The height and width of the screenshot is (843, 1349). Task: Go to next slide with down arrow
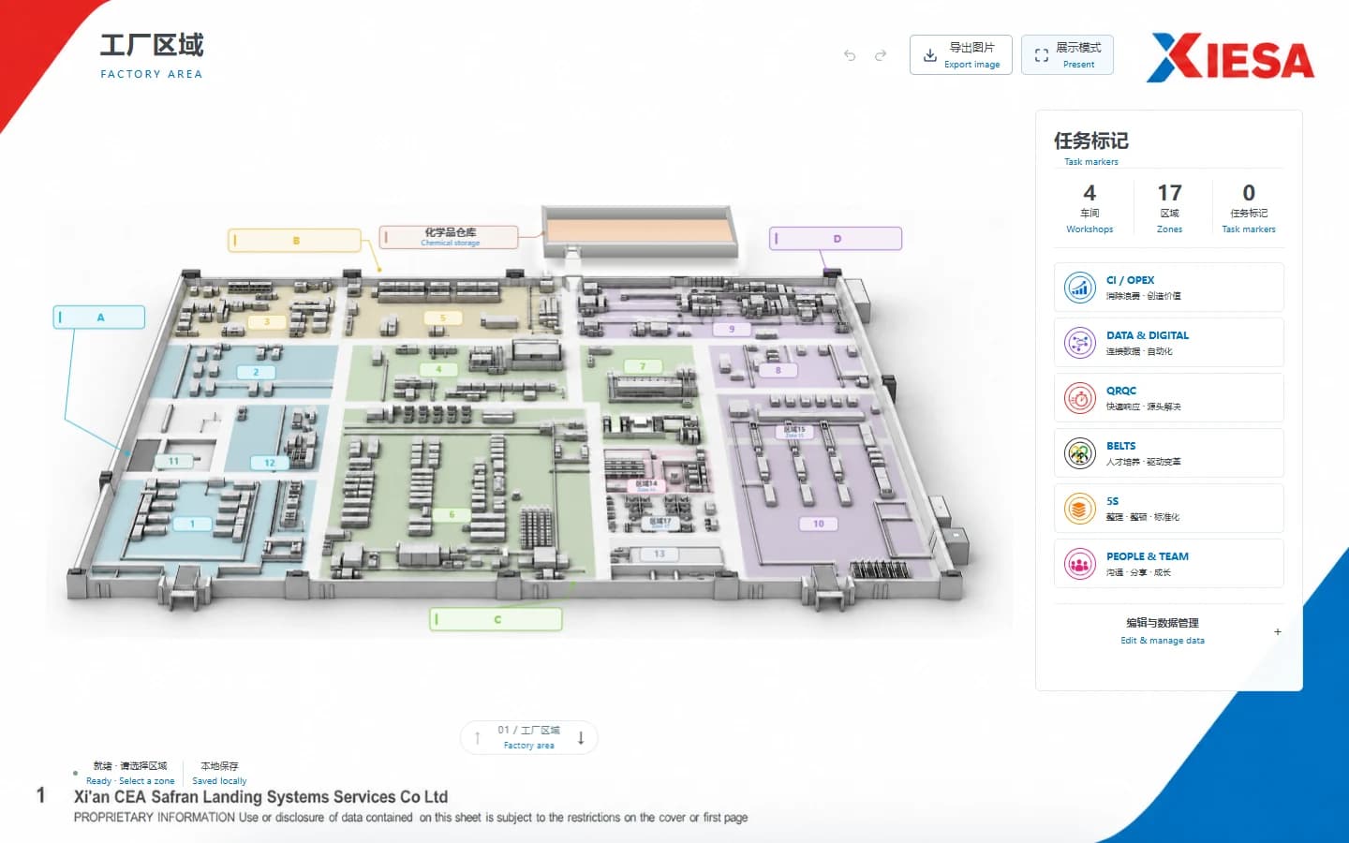[581, 737]
